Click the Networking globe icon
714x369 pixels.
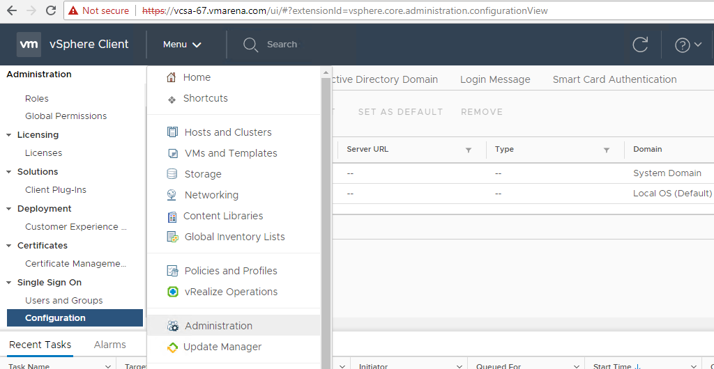(172, 195)
